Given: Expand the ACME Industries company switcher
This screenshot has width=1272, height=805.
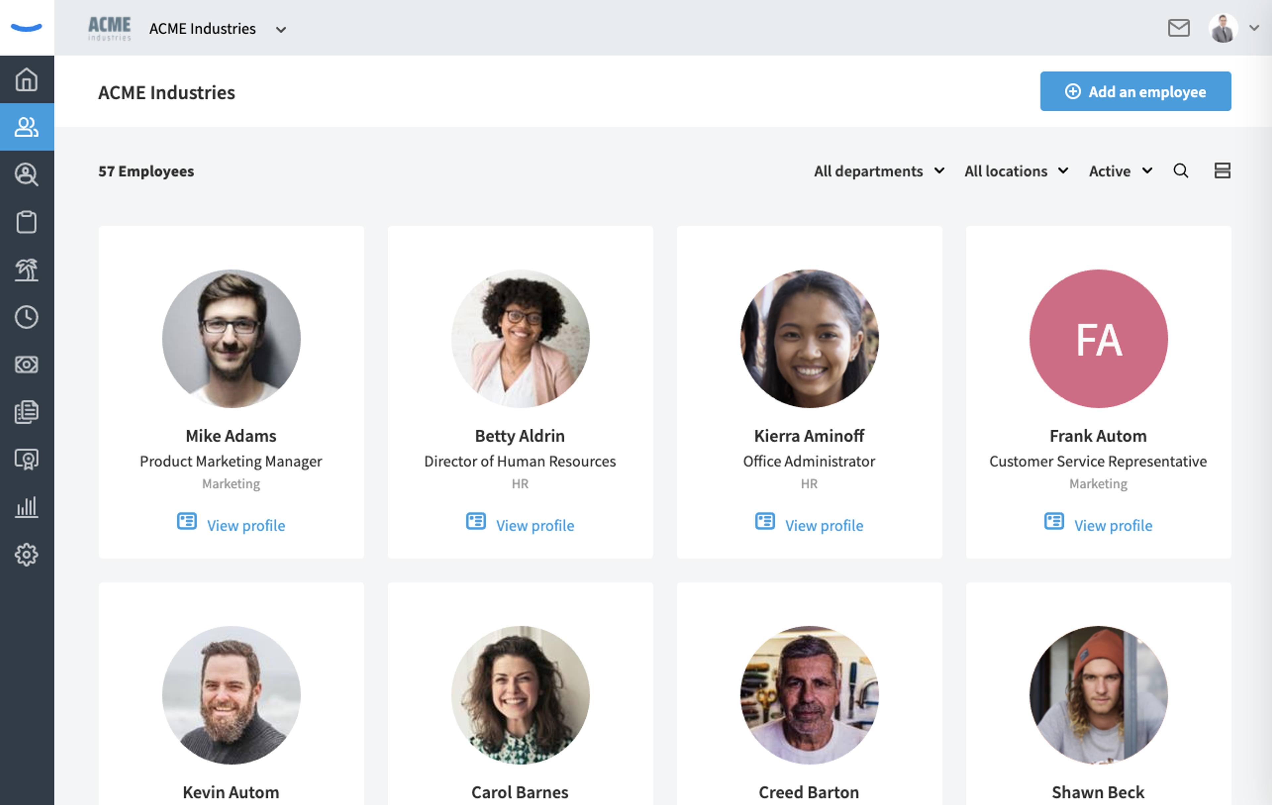Looking at the screenshot, I should (x=281, y=29).
